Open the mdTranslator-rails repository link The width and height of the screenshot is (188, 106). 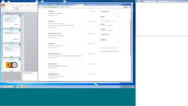(54, 33)
